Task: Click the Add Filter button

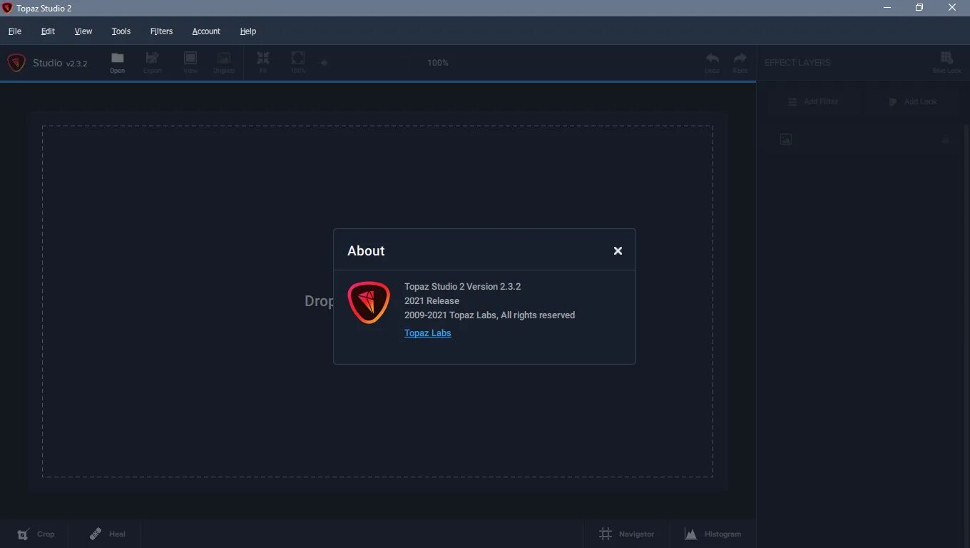Action: tap(814, 101)
